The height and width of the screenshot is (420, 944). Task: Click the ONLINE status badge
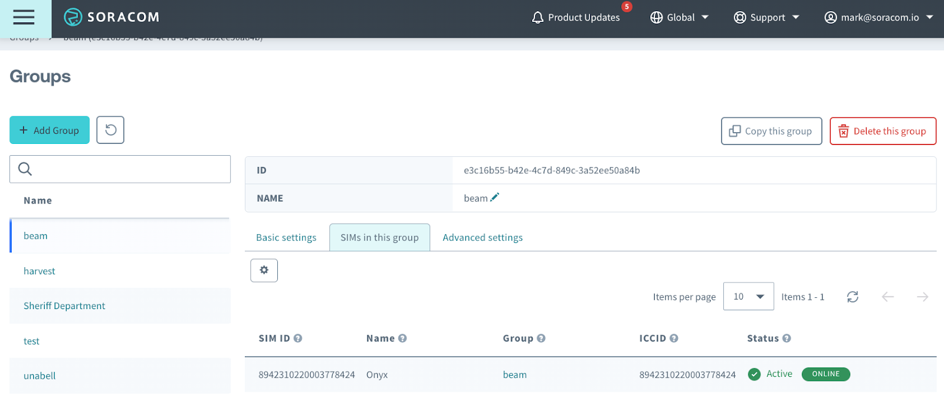coord(825,374)
